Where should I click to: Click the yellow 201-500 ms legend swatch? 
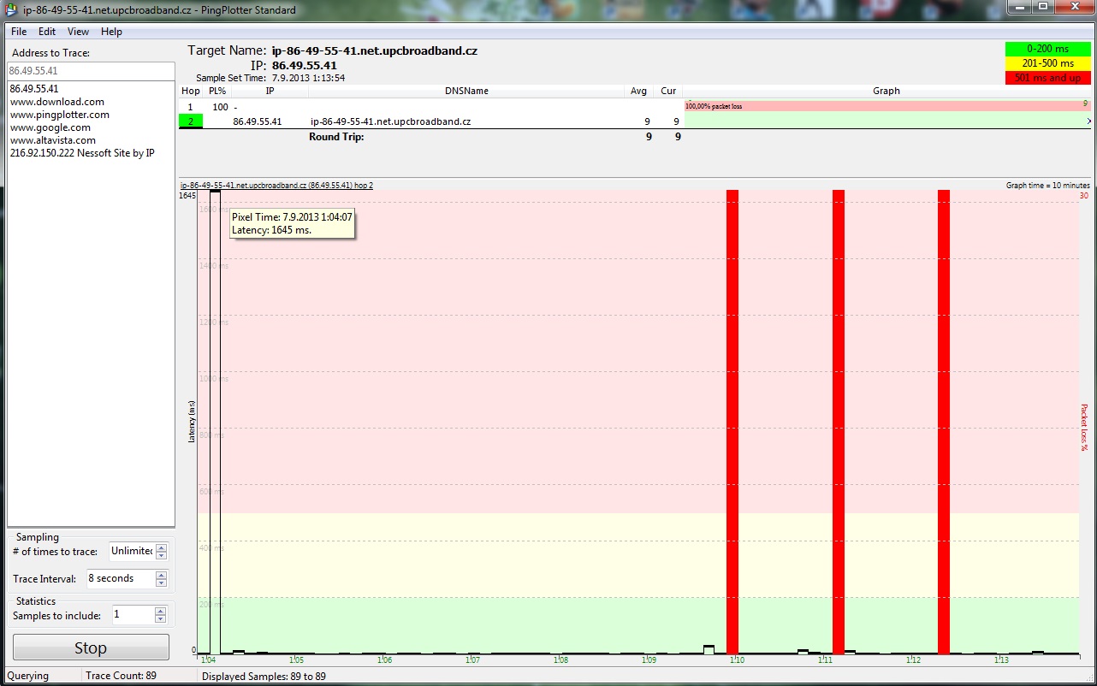pyautogui.click(x=1048, y=63)
